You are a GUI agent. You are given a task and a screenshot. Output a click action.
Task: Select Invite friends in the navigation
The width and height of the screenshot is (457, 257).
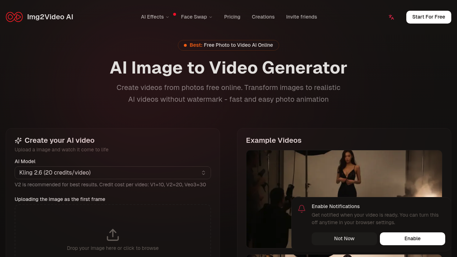(301, 17)
